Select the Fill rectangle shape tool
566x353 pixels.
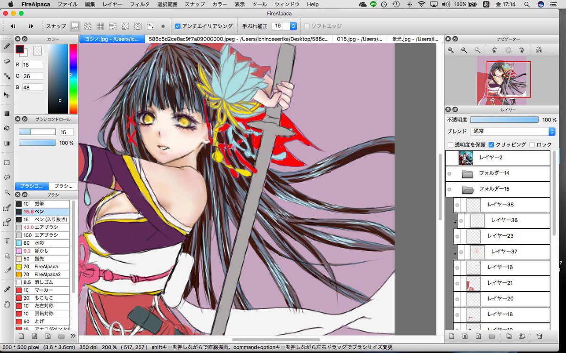click(x=7, y=113)
